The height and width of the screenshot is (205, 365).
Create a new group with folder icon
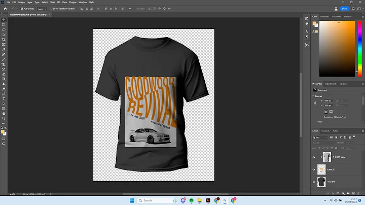(348, 193)
